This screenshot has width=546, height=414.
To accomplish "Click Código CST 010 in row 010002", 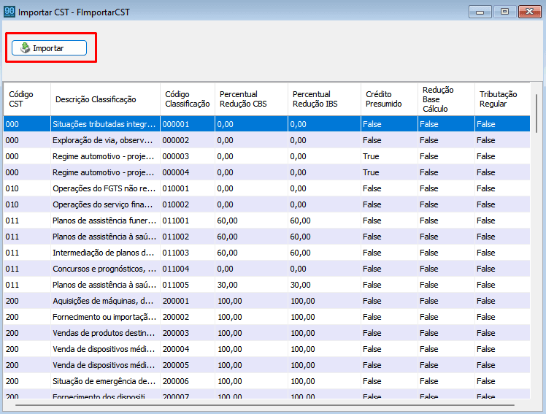I will (12, 204).
